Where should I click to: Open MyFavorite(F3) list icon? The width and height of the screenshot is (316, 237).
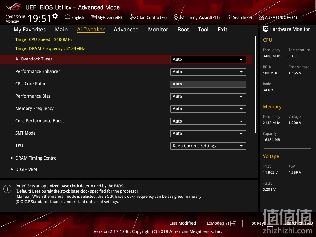pyautogui.click(x=94, y=17)
